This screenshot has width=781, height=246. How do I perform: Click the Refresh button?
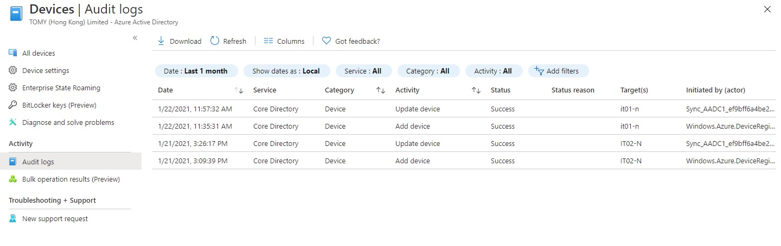pyautogui.click(x=228, y=41)
